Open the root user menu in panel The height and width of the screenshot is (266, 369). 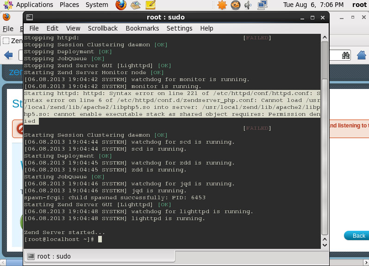click(x=359, y=5)
